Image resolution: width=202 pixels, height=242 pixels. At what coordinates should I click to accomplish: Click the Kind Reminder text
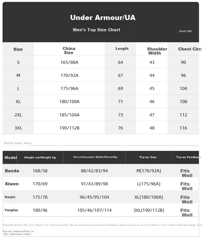102,225
